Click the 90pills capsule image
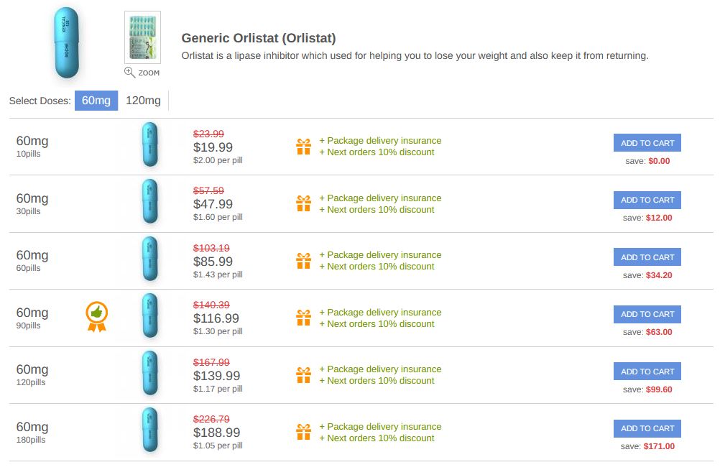This screenshot has height=475, width=720. pos(150,315)
